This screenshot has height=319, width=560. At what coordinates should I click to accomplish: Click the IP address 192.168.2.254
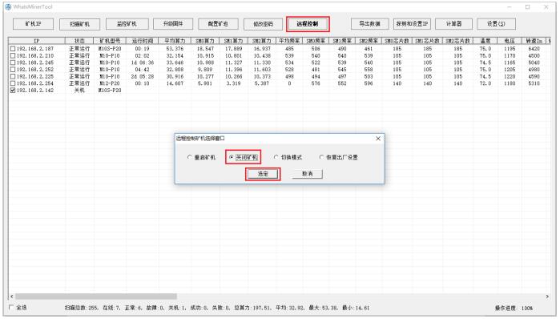35,83
